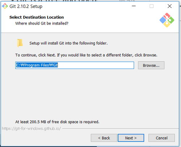181x147 pixels.
Task: Click the yellow folder icon
Action: [x=20, y=43]
